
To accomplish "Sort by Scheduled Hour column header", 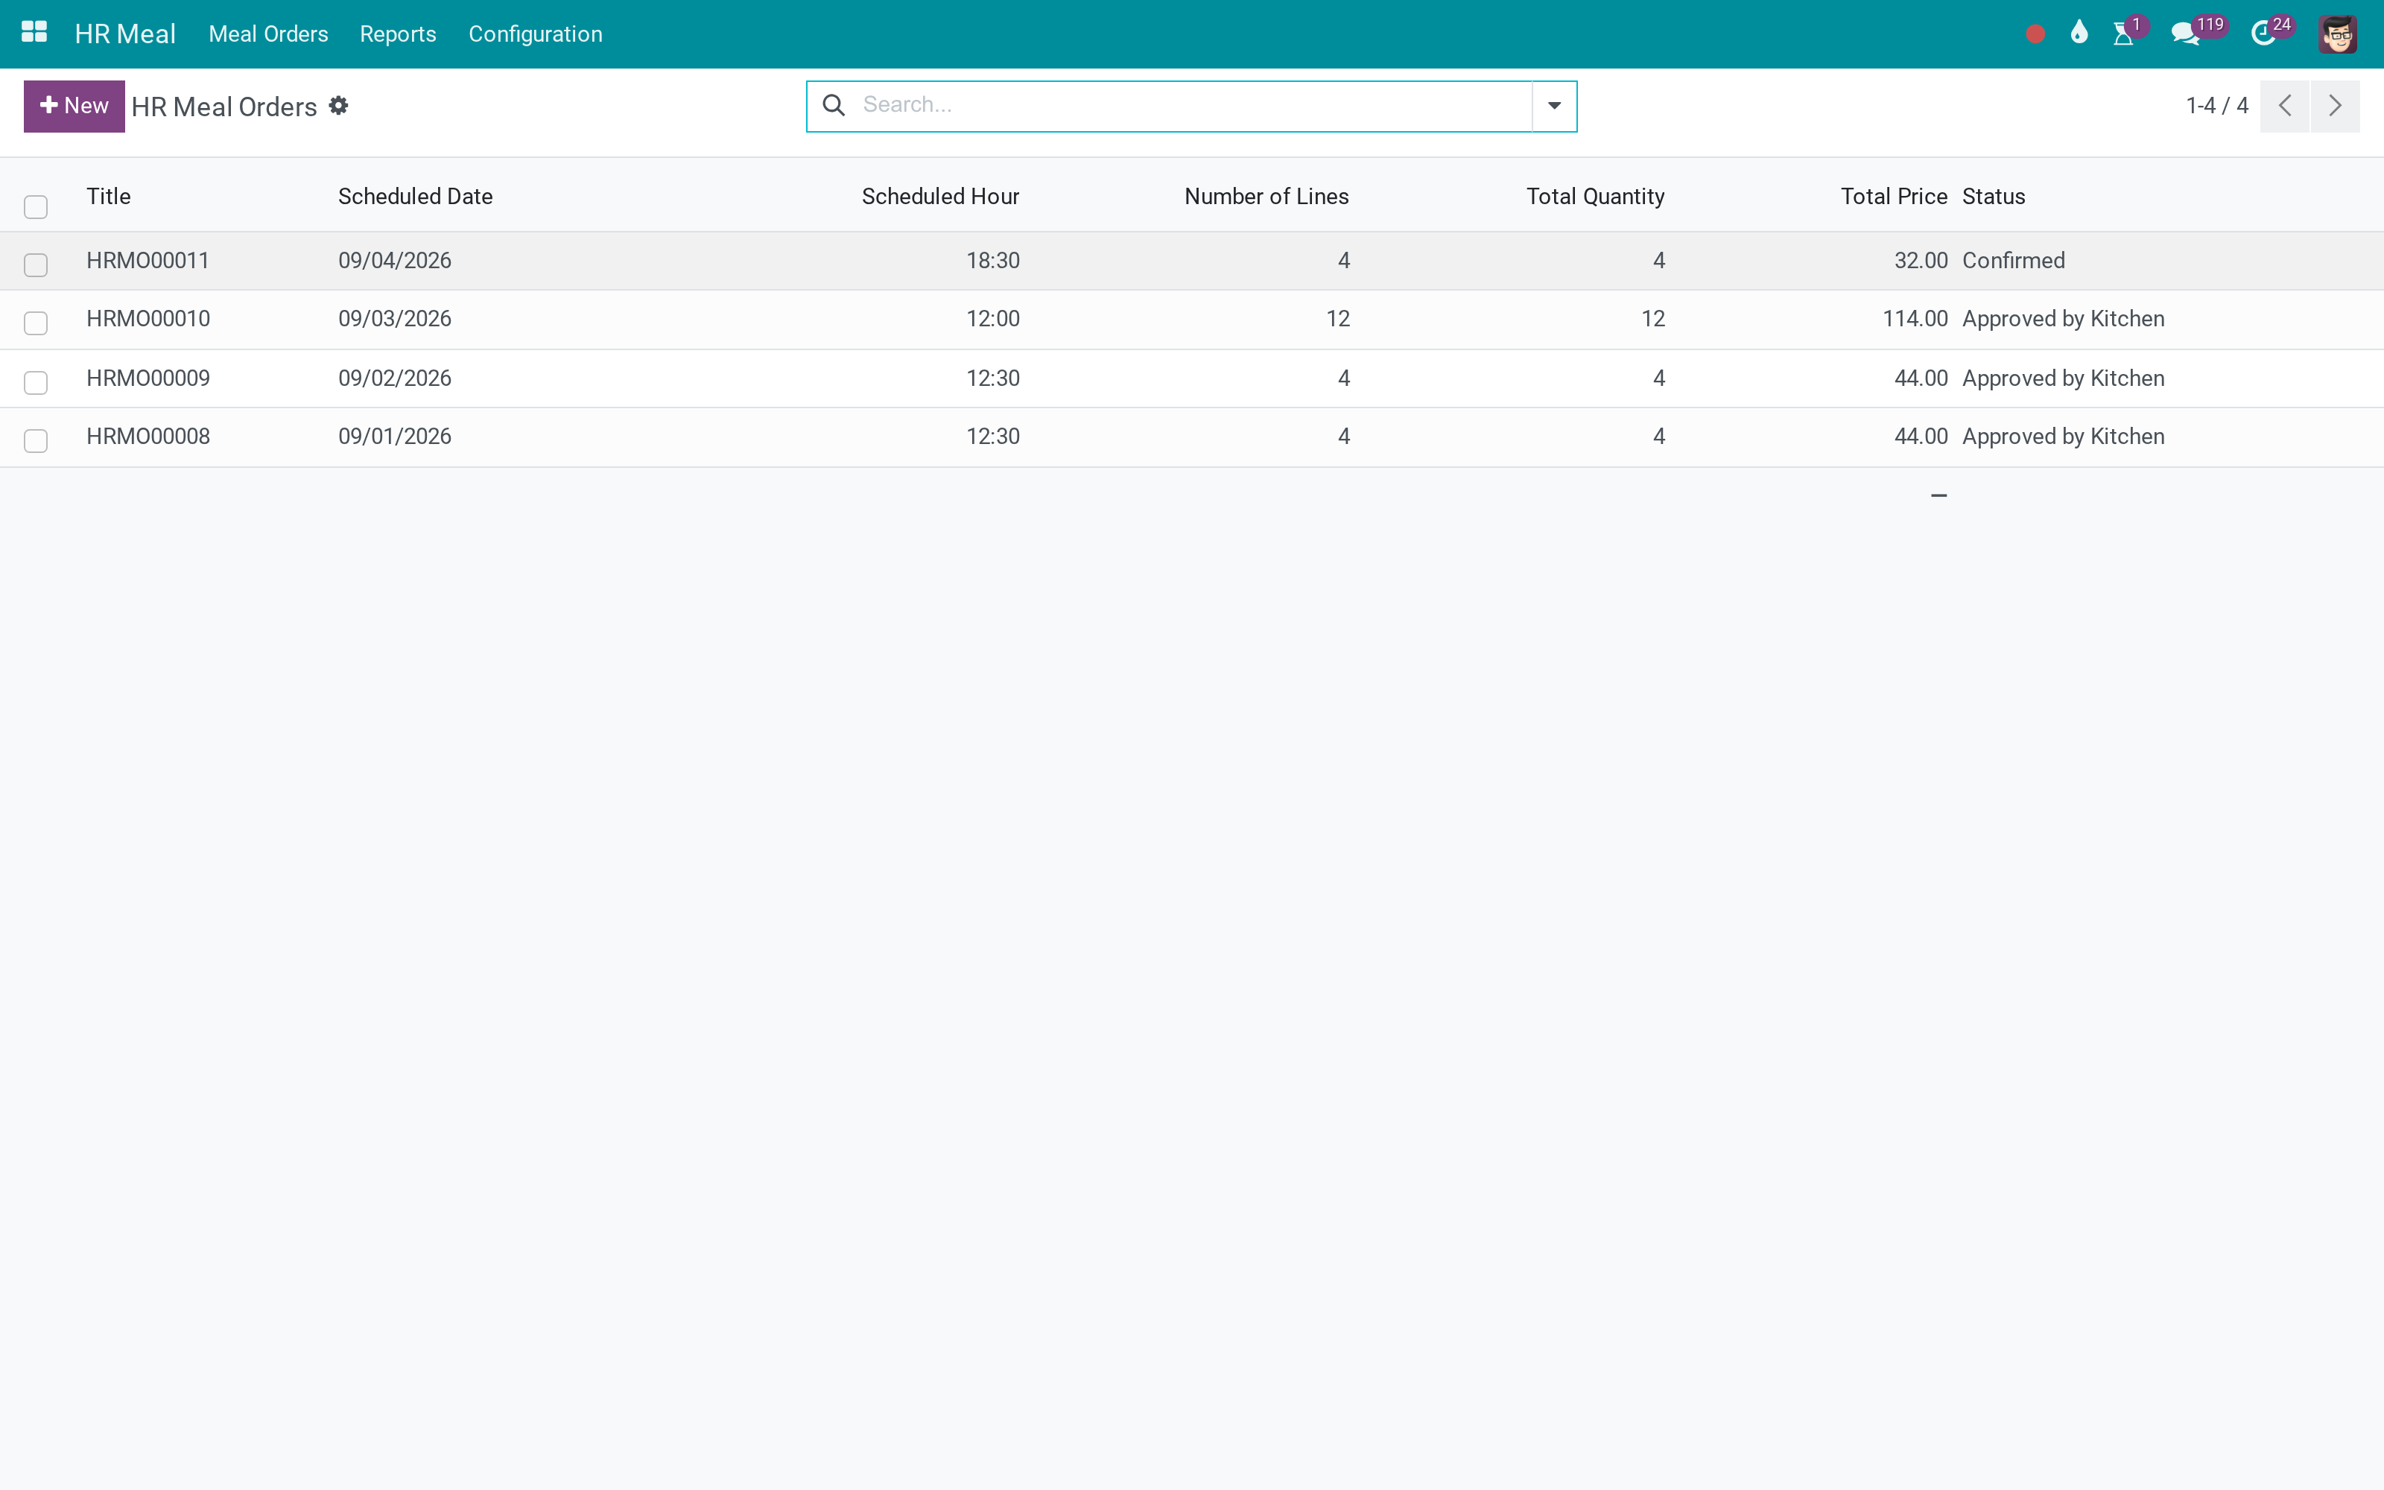I will 939,196.
